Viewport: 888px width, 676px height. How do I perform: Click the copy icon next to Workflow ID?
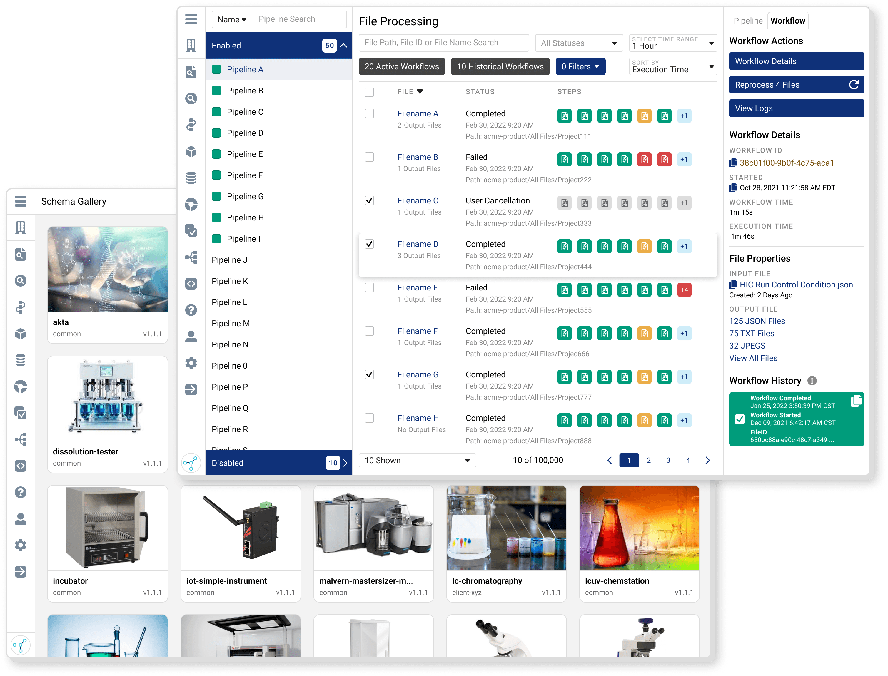tap(733, 163)
